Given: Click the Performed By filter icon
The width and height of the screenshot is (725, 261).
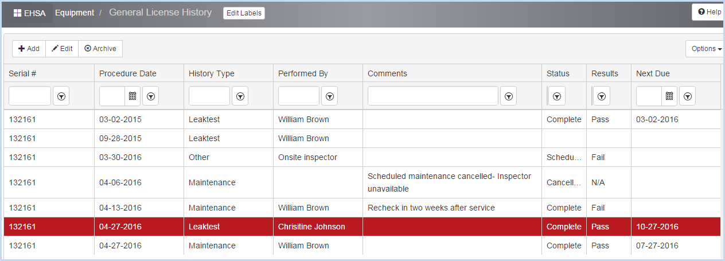Looking at the screenshot, I should [330, 96].
